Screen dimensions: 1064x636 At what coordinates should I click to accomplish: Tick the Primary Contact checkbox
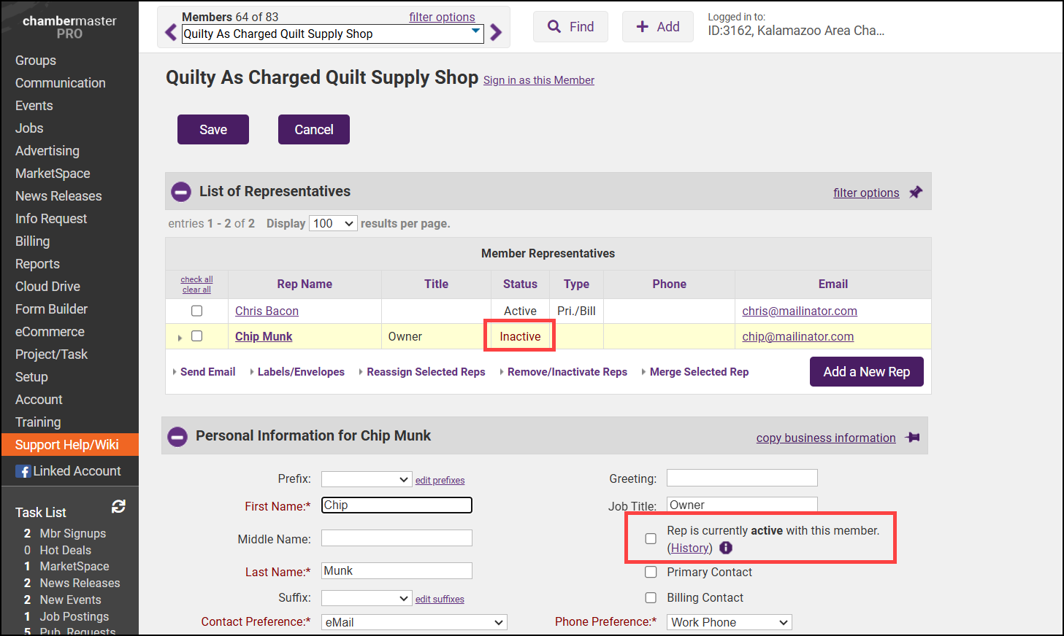[651, 573]
